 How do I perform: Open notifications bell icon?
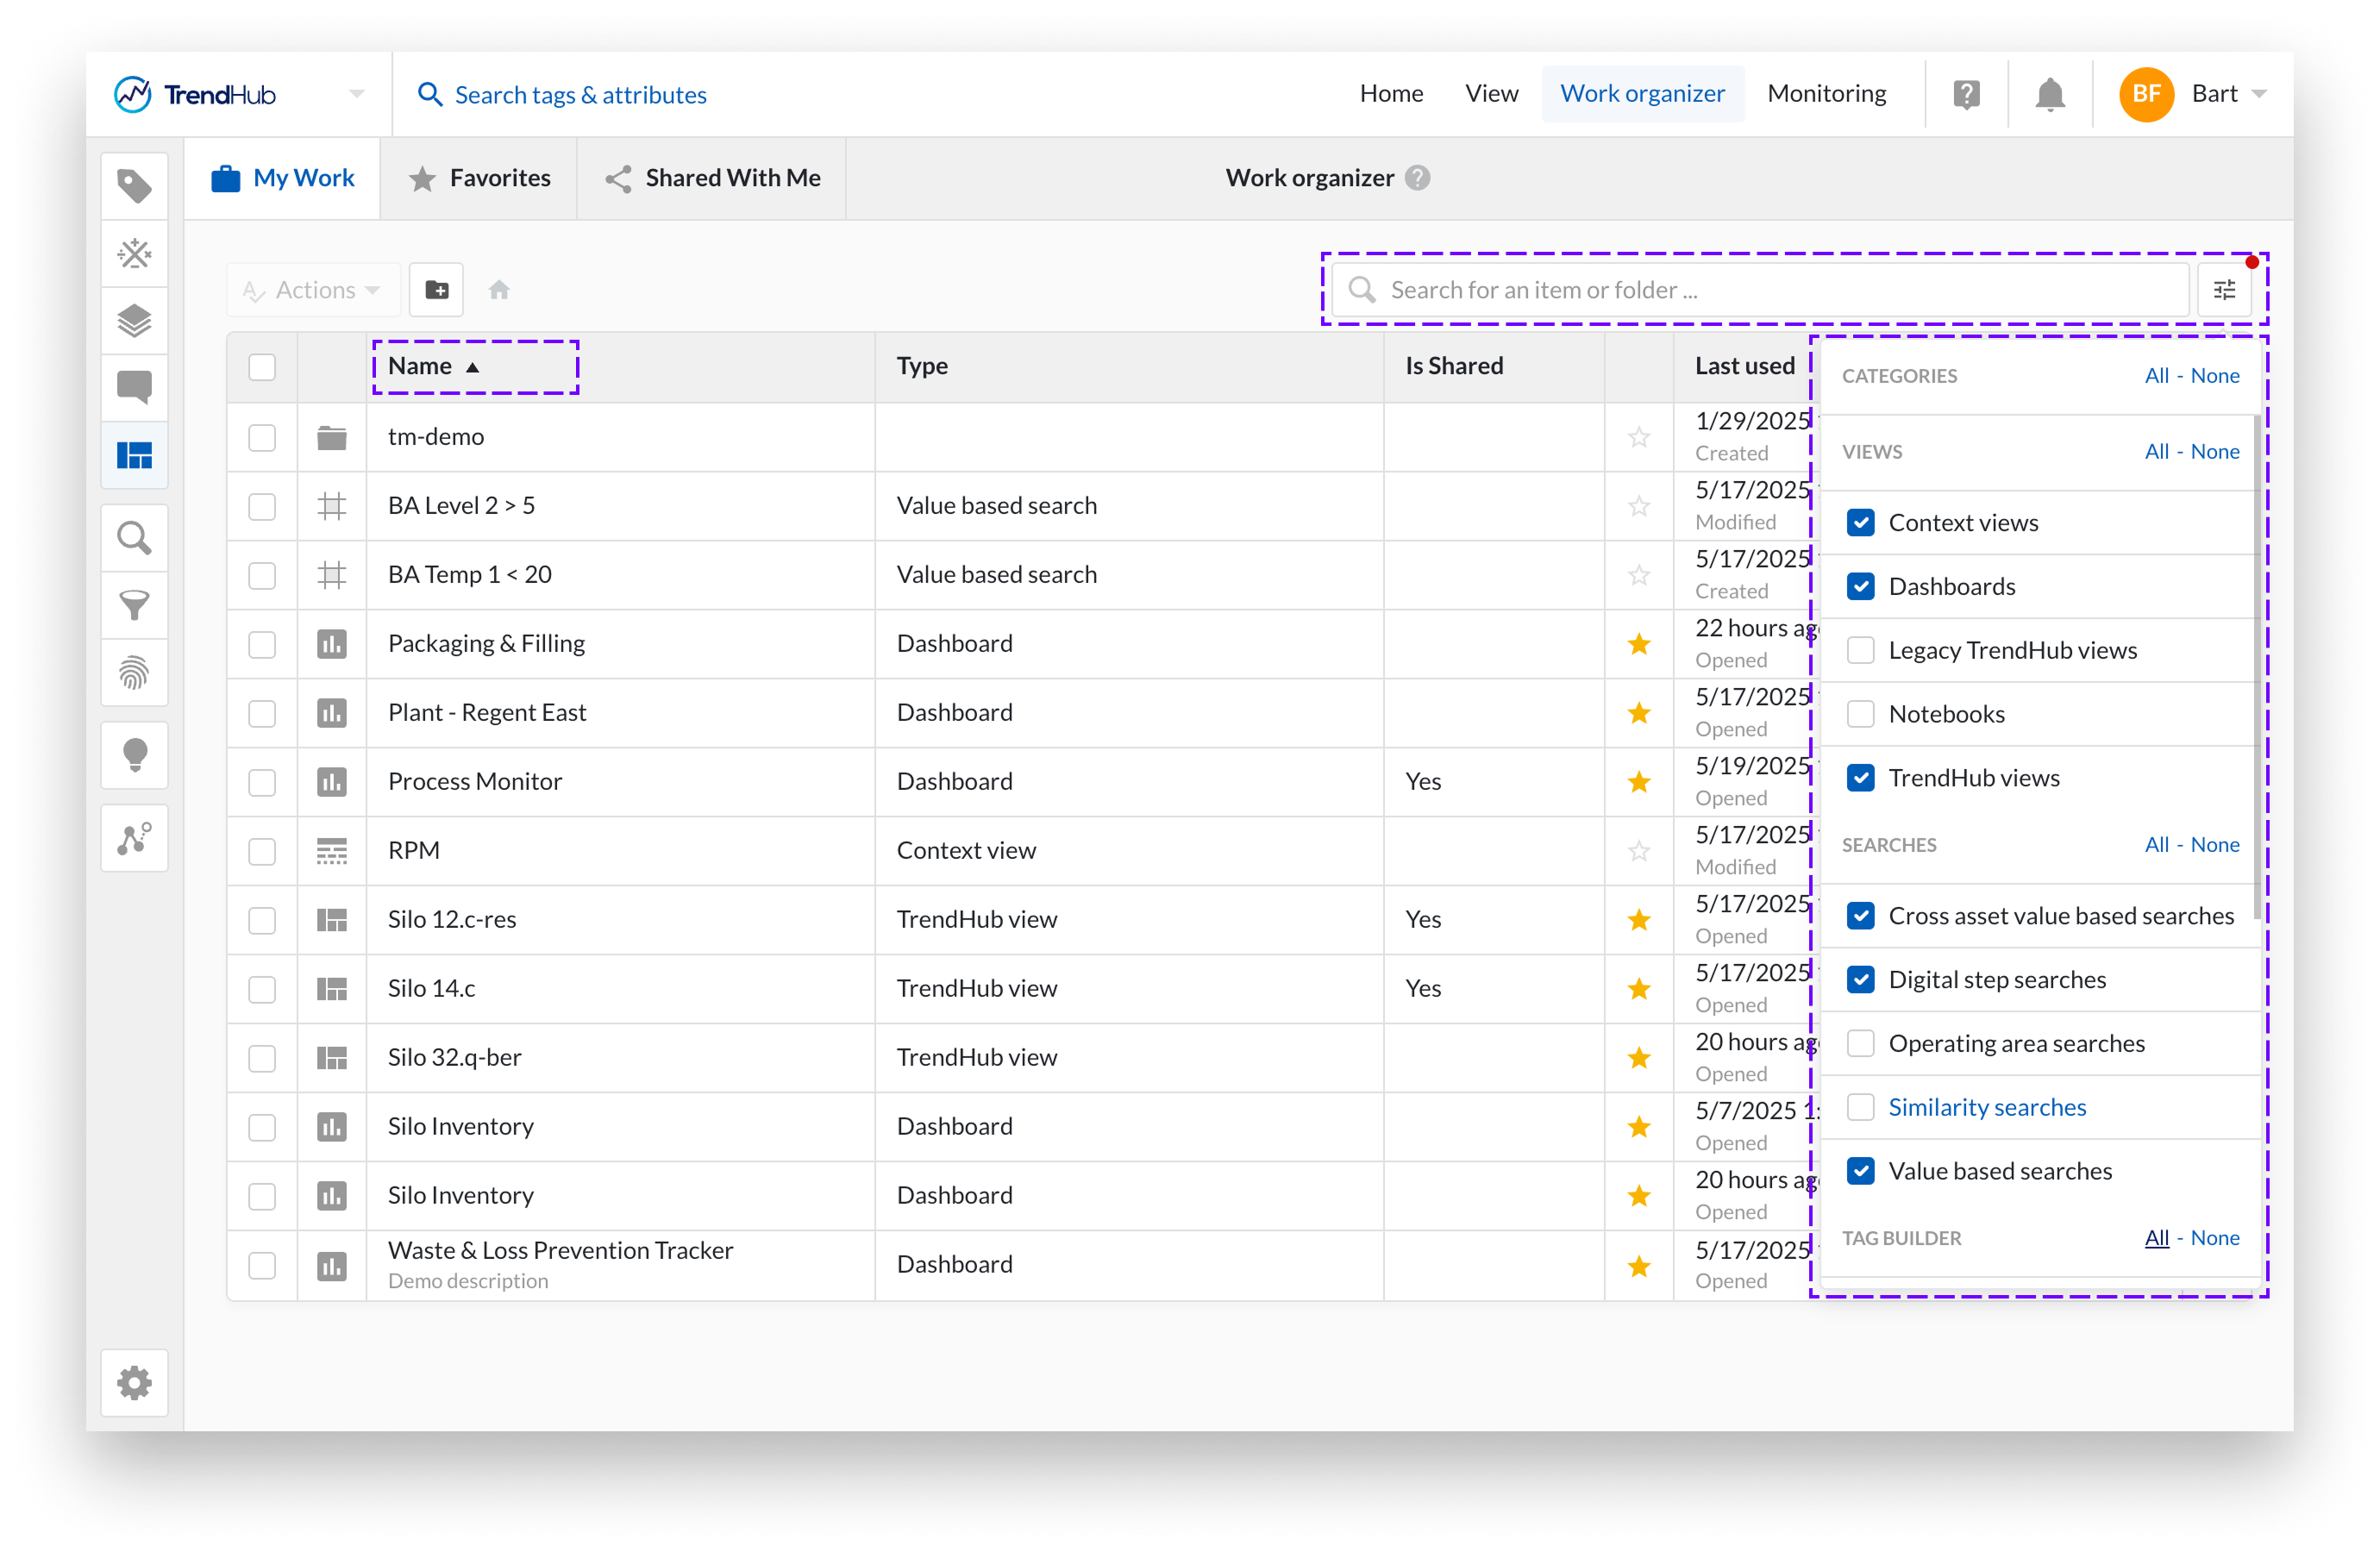tap(2049, 94)
